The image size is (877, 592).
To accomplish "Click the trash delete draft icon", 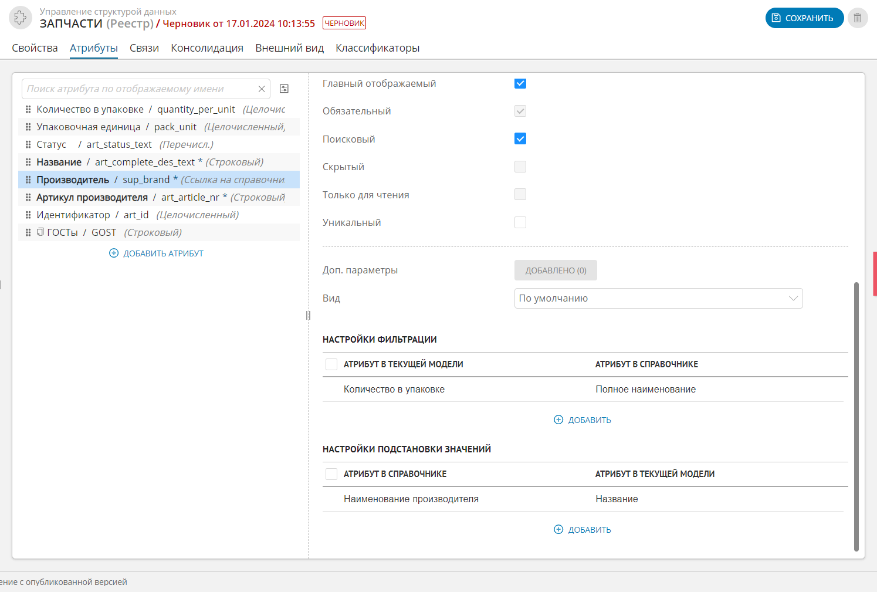I will [858, 18].
